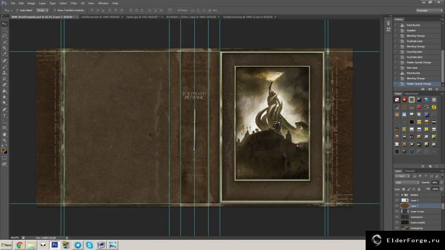Open the Image menu
This screenshot has height=250, width=445.
pyautogui.click(x=31, y=3)
